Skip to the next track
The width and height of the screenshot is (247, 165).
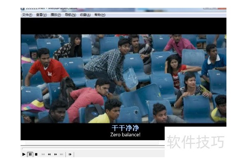coord(62,154)
